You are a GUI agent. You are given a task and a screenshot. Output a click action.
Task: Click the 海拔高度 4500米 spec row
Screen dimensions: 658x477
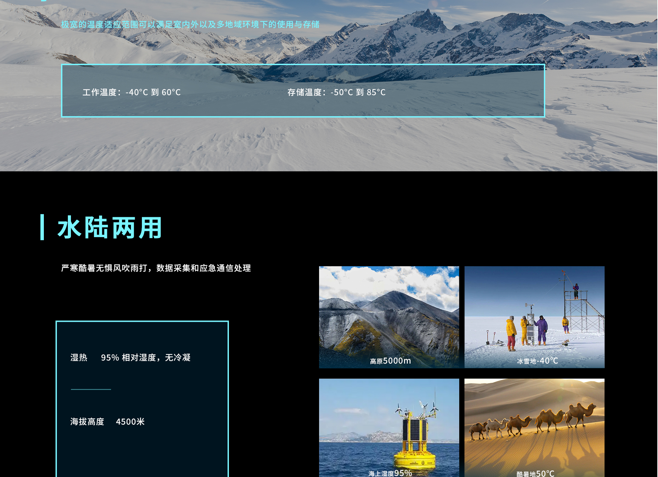(x=107, y=422)
